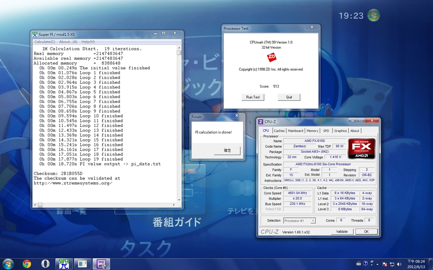
Task: Switch to CPU-Z taskbar button
Action: click(x=101, y=264)
